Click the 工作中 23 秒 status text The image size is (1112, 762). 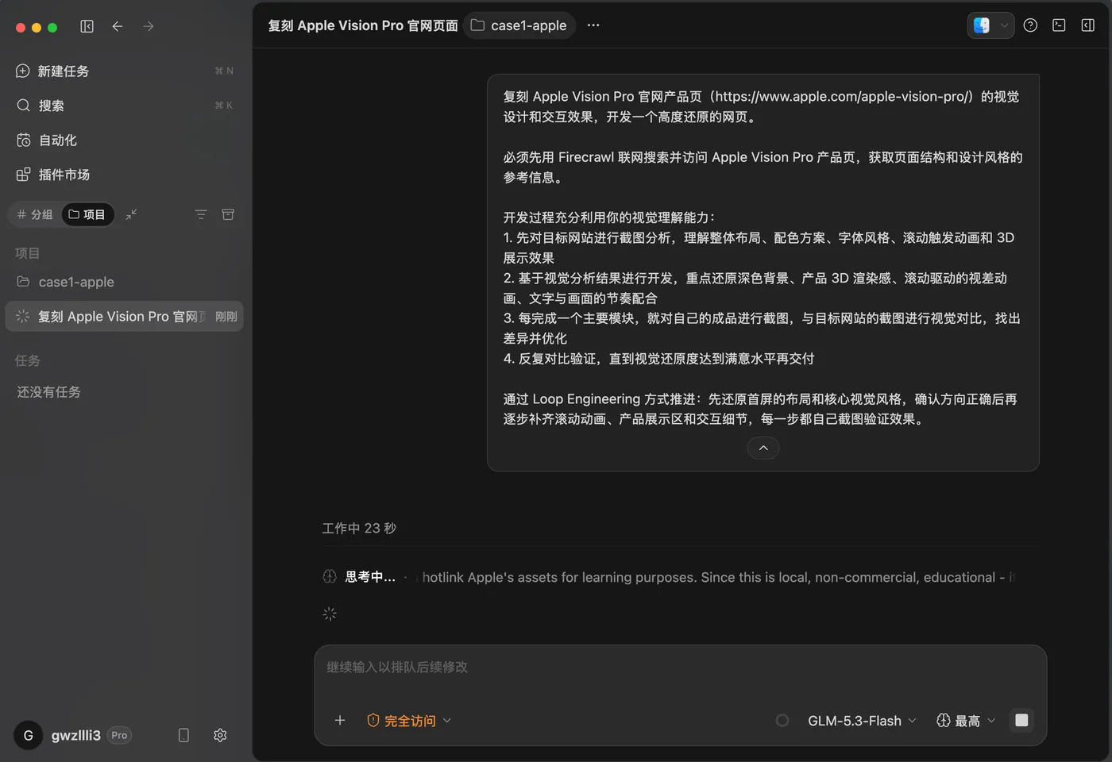coord(359,528)
